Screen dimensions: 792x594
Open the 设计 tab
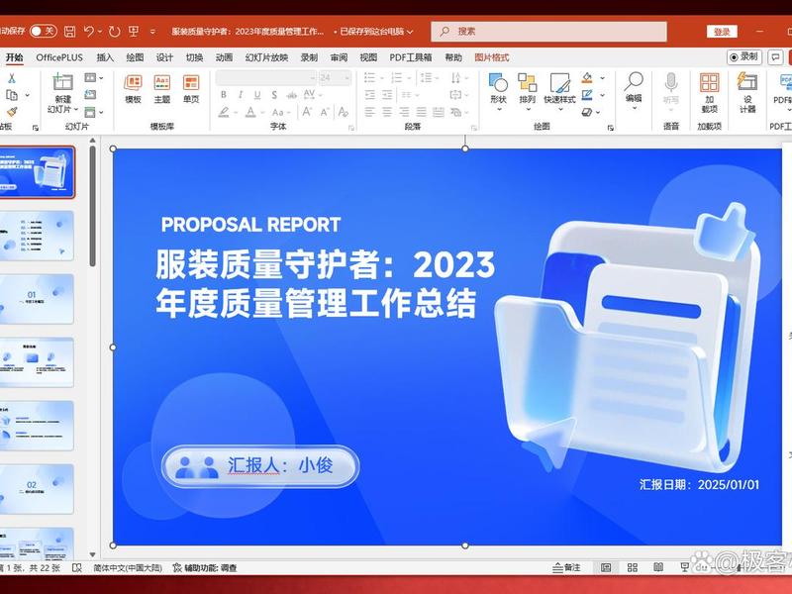point(164,57)
